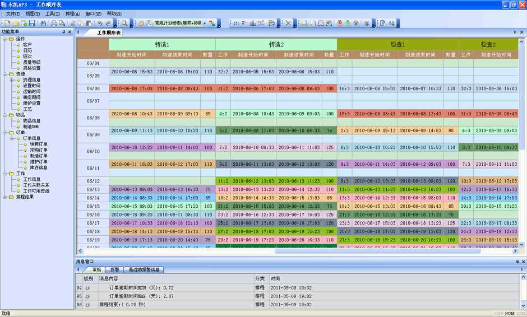This screenshot has width=527, height=317.
Task: Pin the 功能菜单 side panel
Action: point(64,32)
